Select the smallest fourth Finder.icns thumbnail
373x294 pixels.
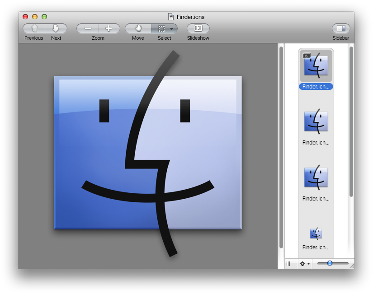316,233
